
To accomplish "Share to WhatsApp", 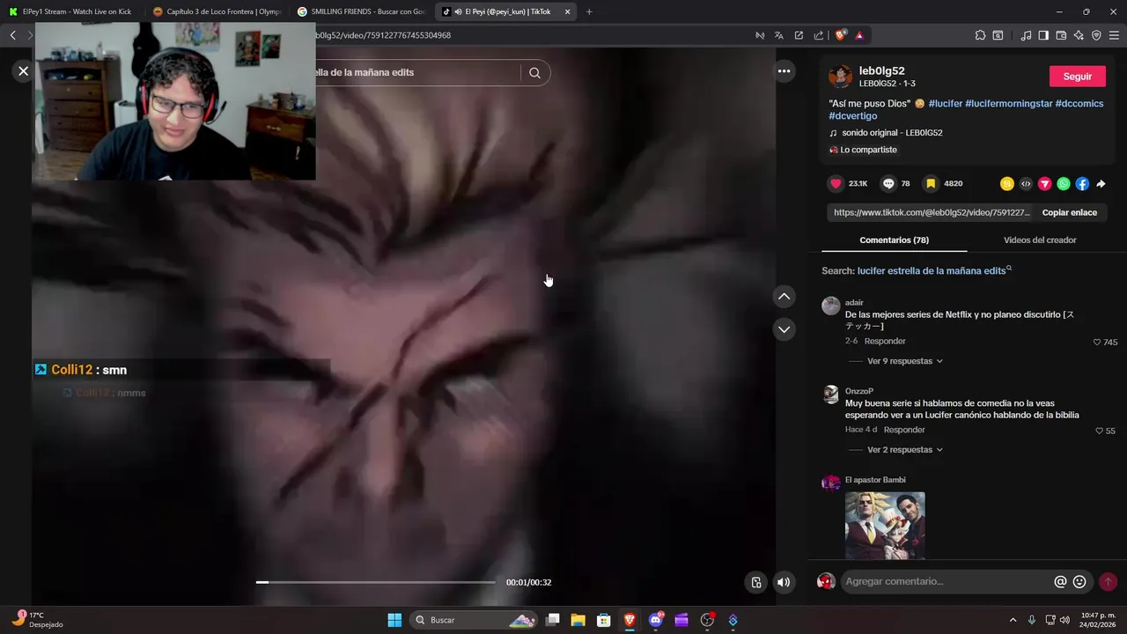I will pos(1064,184).
